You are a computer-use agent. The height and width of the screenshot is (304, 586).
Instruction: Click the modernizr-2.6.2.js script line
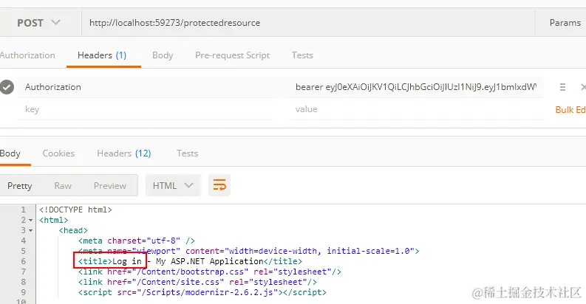[202, 292]
